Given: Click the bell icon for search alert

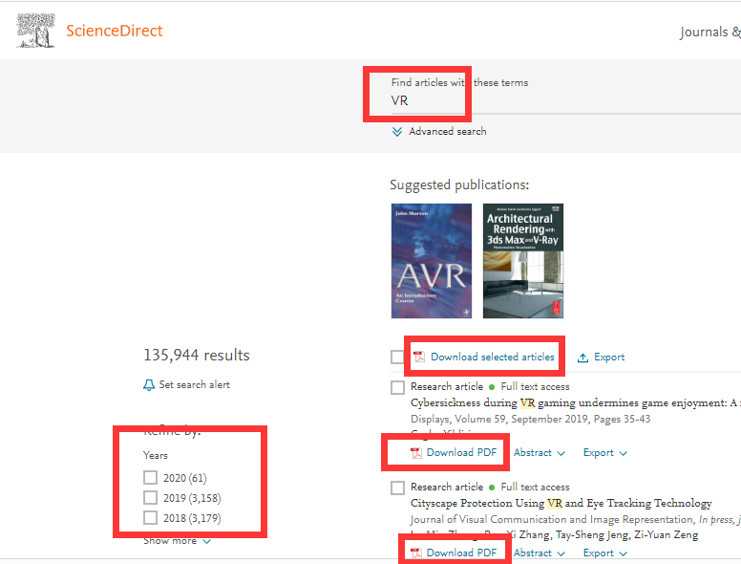Looking at the screenshot, I should (x=149, y=385).
